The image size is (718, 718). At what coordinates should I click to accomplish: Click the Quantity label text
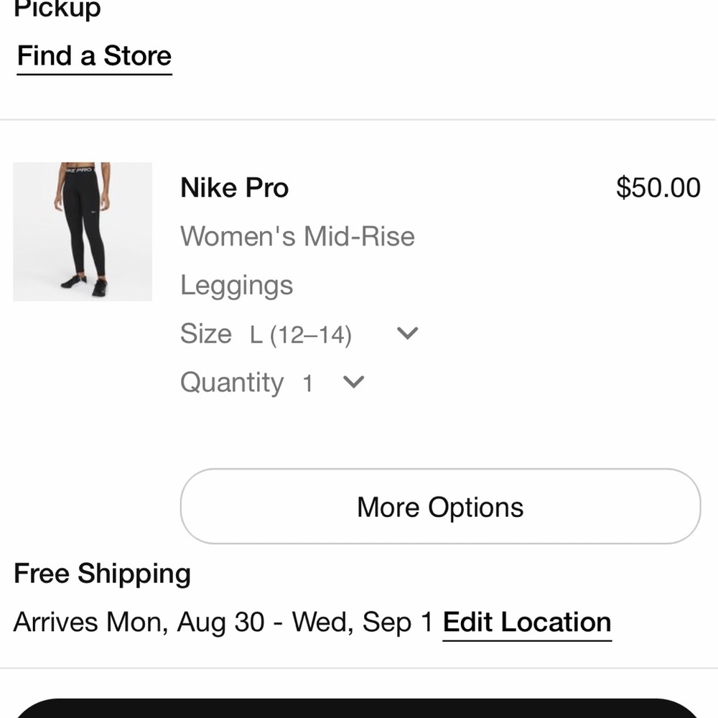tap(231, 382)
